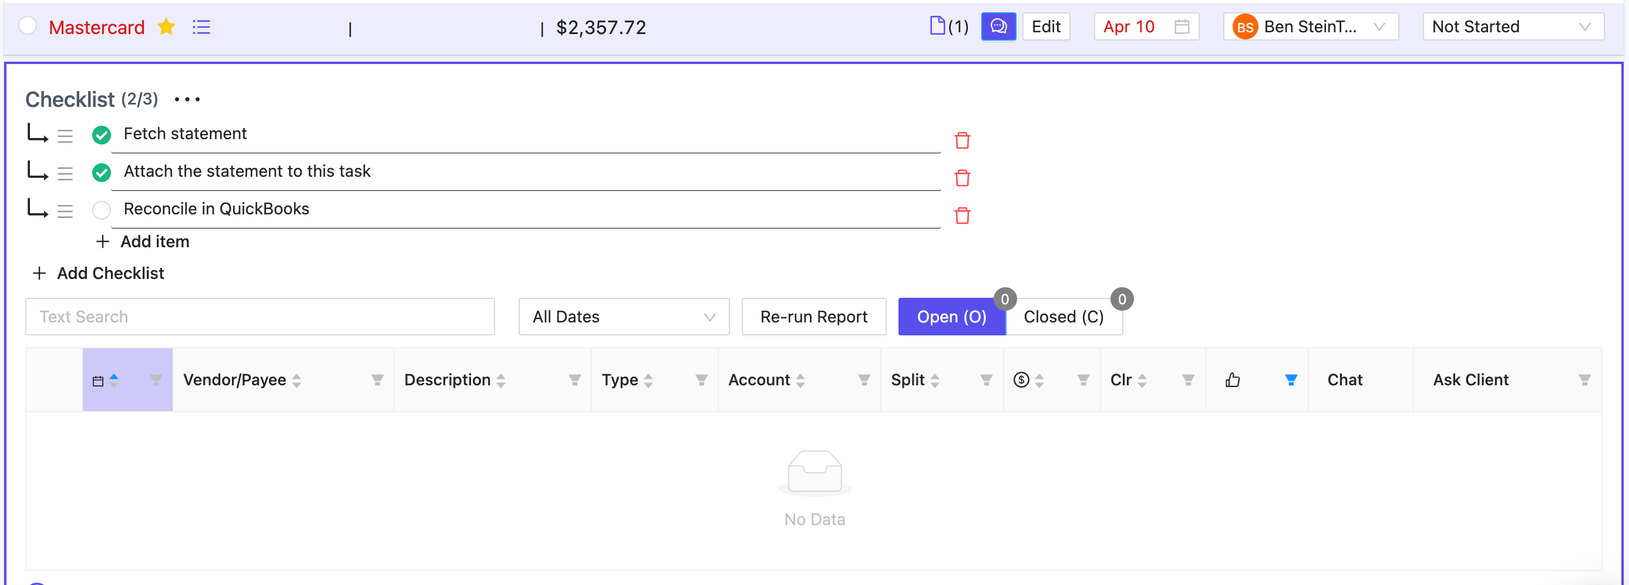The width and height of the screenshot is (1629, 585).
Task: Open the All Dates dropdown
Action: point(624,317)
